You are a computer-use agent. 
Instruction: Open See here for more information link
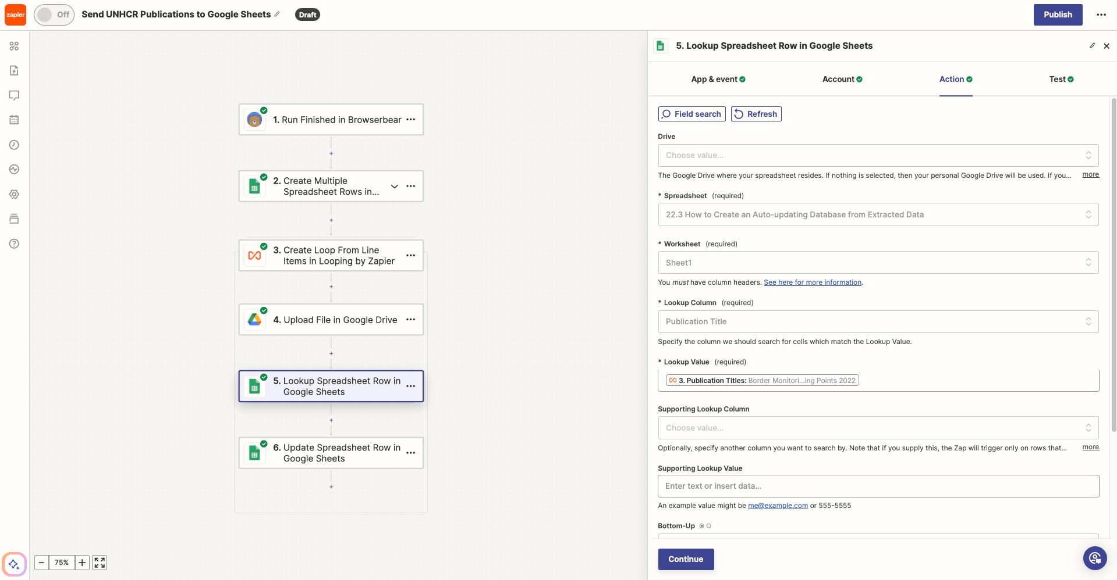(x=813, y=282)
